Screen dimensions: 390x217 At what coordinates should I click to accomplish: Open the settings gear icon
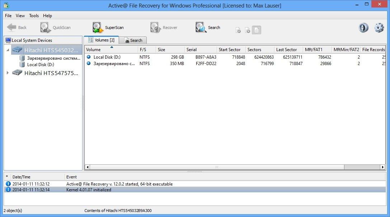(379, 28)
